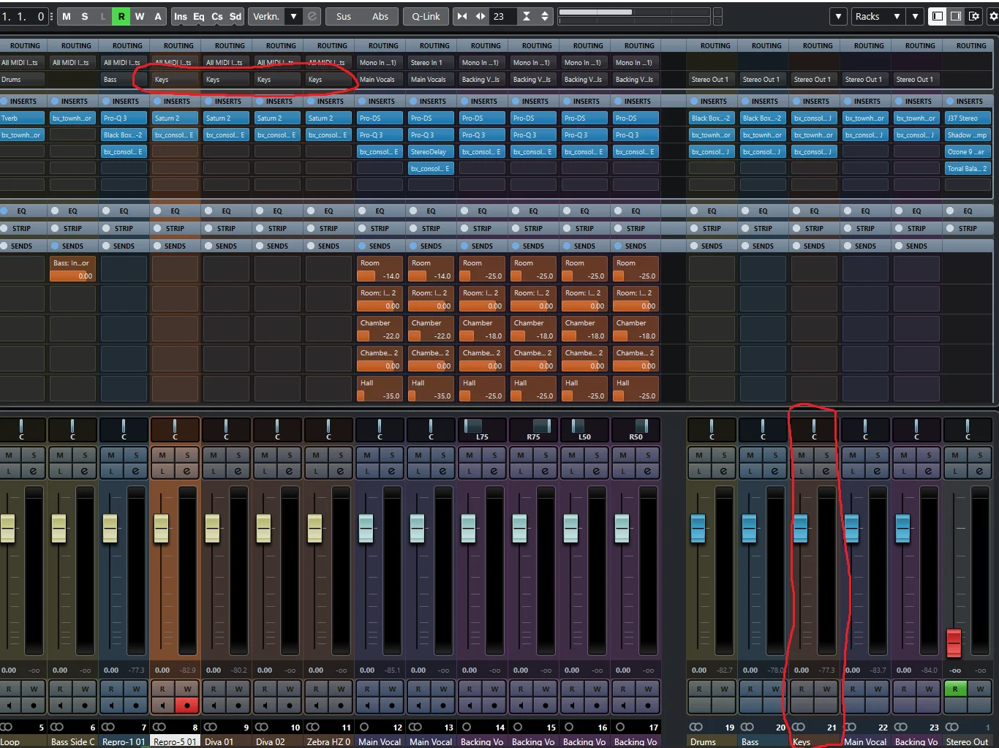Image resolution: width=999 pixels, height=748 pixels.
Task: Open the Racks selection dropdown
Action: 878,16
